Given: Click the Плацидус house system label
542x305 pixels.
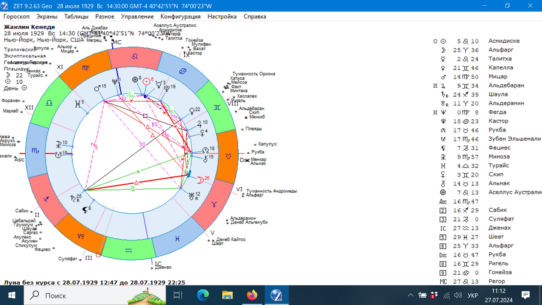Looking at the screenshot, I should (x=16, y=69).
